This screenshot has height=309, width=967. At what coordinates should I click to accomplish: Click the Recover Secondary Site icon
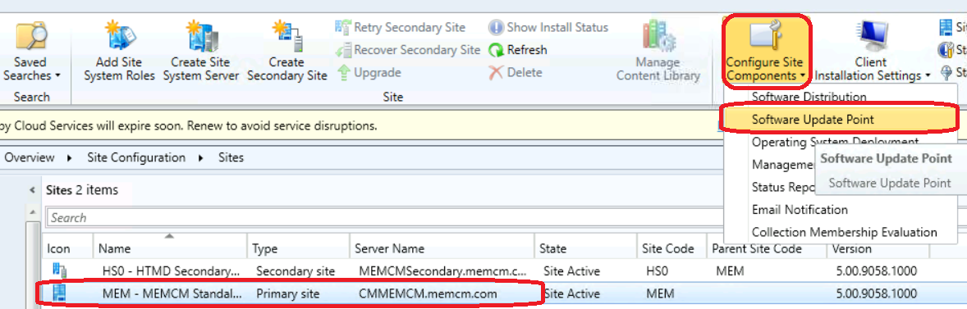343,50
